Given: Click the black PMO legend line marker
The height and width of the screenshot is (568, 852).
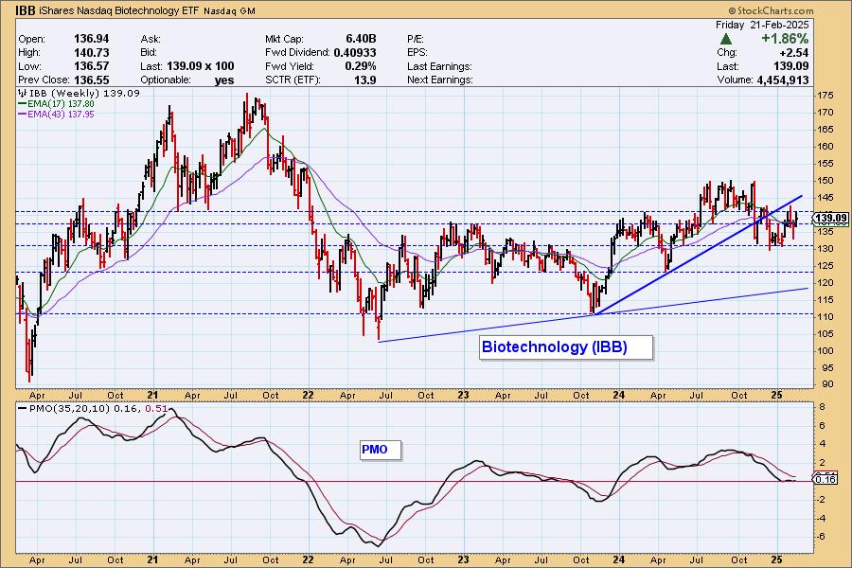Looking at the screenshot, I should point(23,408).
